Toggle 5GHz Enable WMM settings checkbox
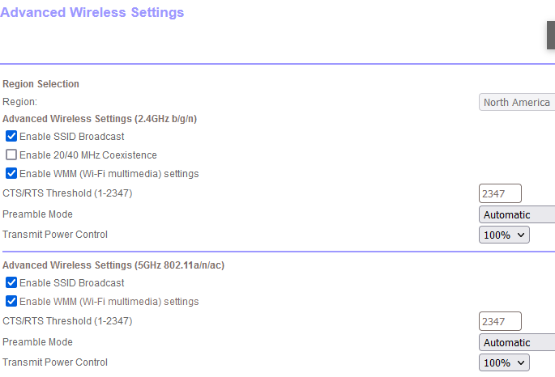This screenshot has height=377, width=555. click(x=11, y=301)
